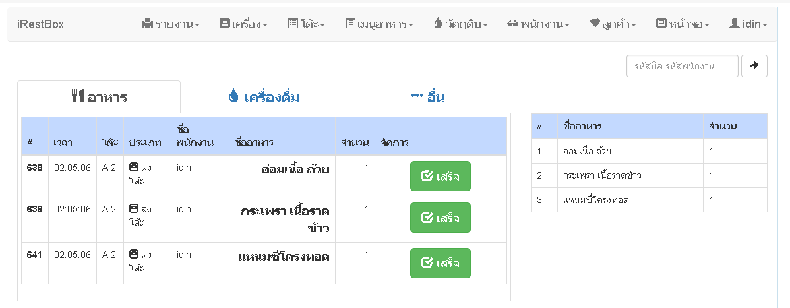Expand the เครื่อง dropdown menu
The width and height of the screenshot is (790, 308).
point(244,24)
